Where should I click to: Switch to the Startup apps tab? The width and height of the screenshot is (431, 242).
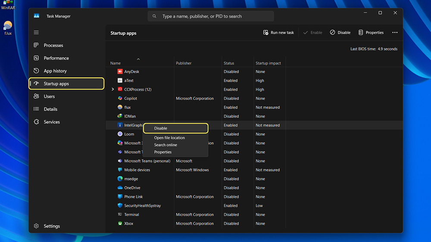tap(66, 84)
